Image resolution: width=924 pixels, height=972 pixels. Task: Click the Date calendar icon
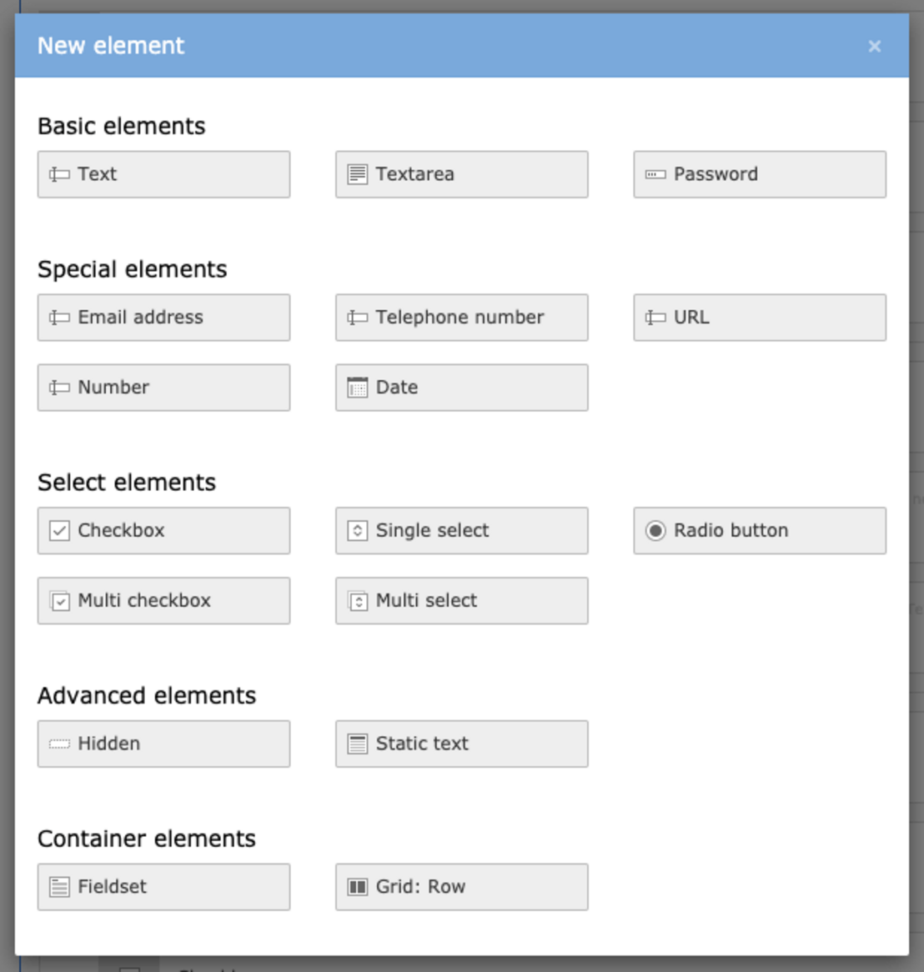[x=357, y=388]
